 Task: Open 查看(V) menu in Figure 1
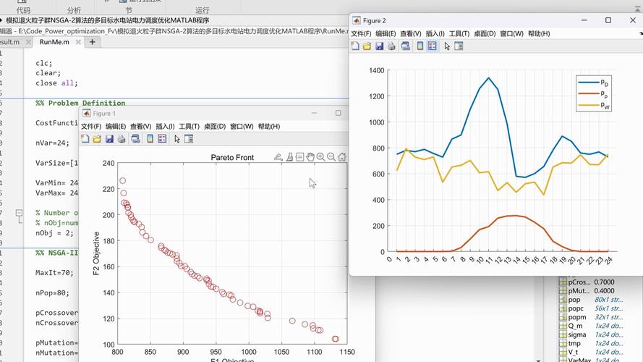(x=140, y=127)
